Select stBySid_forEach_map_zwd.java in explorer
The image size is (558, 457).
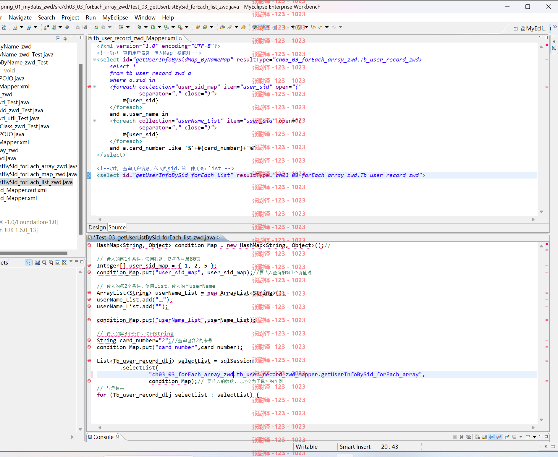coord(38,174)
